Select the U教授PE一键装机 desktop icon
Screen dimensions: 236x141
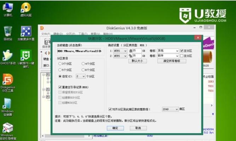click(x=26, y=59)
